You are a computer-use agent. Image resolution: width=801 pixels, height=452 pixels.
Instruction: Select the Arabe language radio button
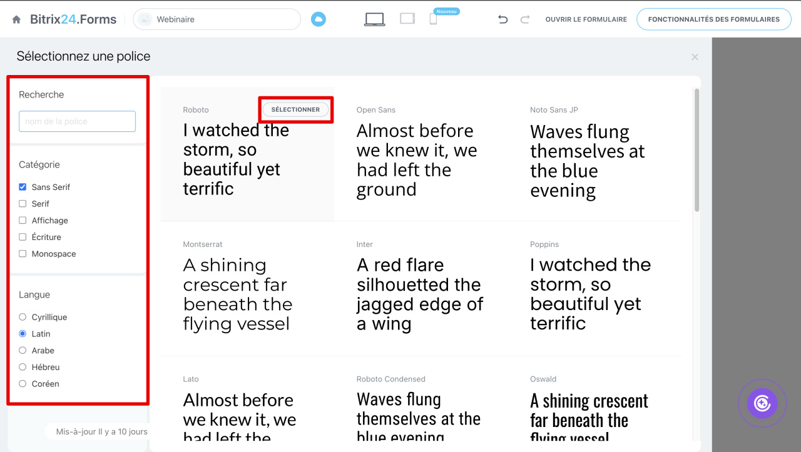pos(23,350)
